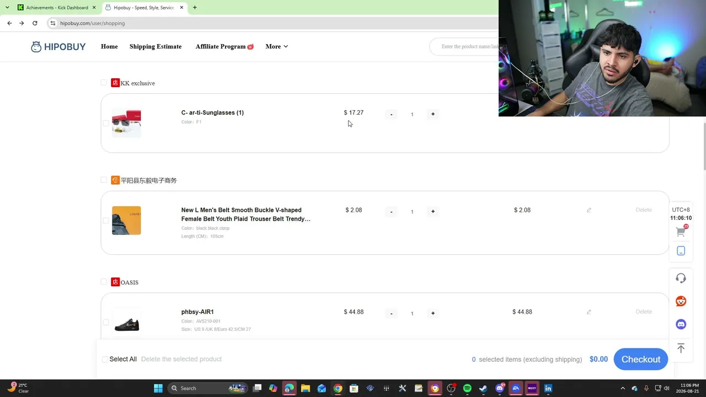Open Microsoft Store from the taskbar
The width and height of the screenshot is (706, 397).
354,388
